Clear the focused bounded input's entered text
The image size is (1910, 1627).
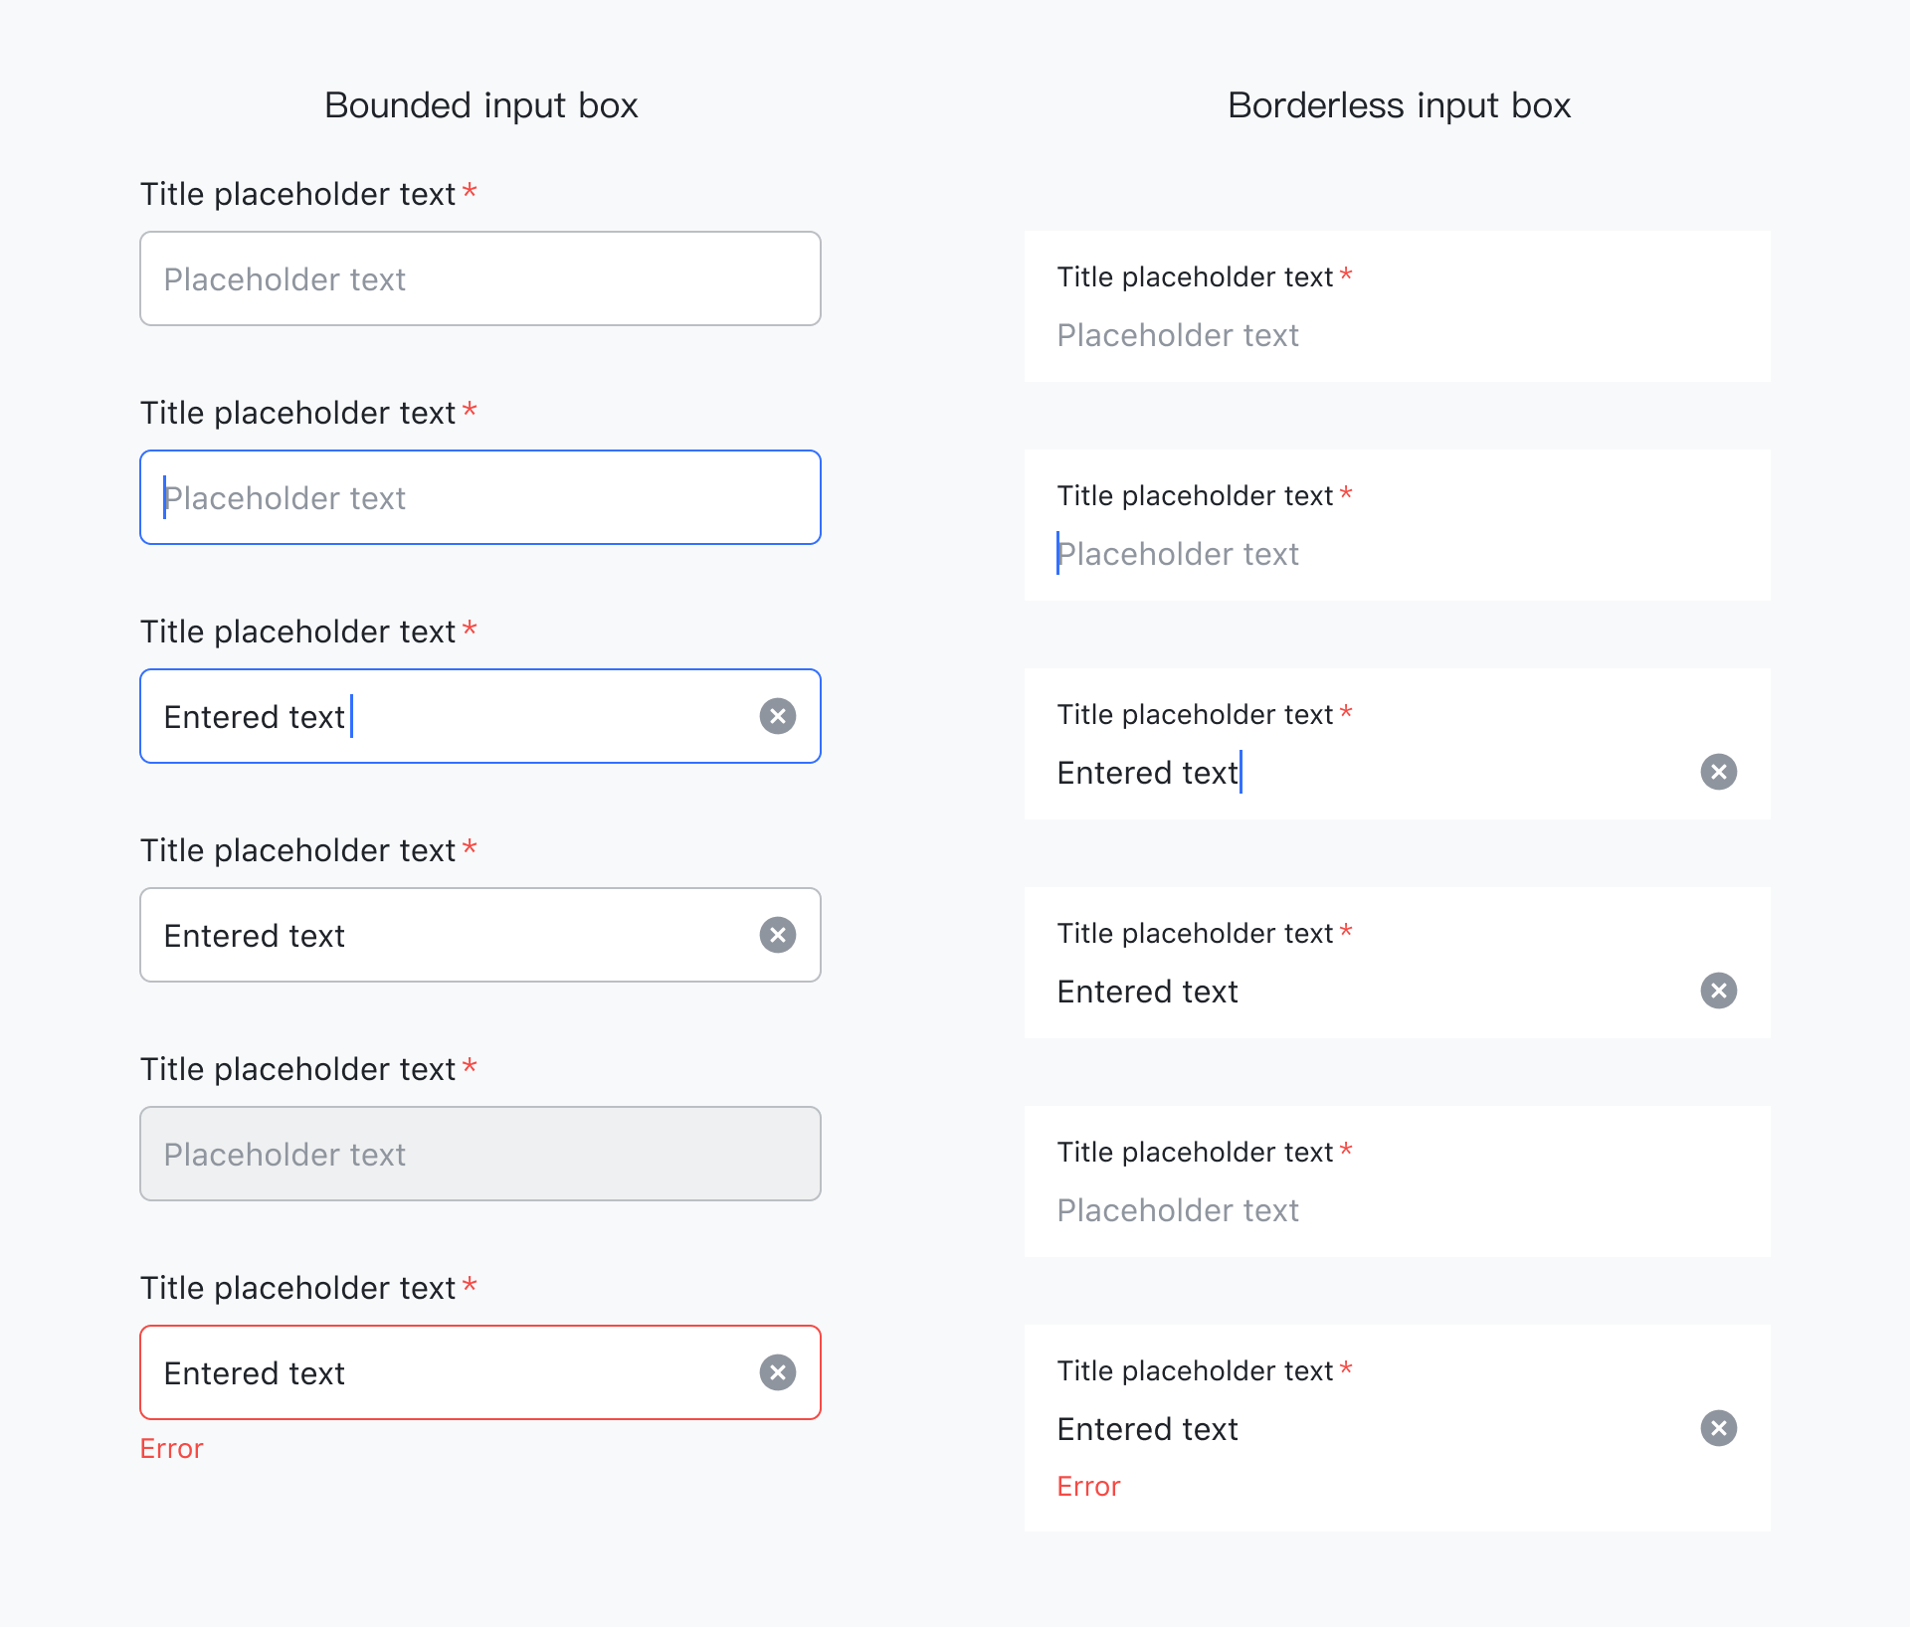(778, 716)
